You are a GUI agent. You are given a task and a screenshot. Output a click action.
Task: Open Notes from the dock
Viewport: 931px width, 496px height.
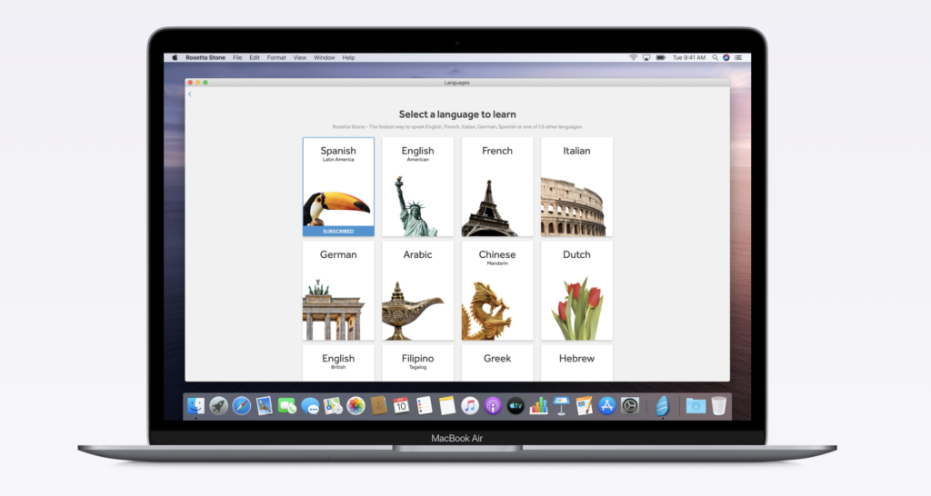pyautogui.click(x=447, y=406)
